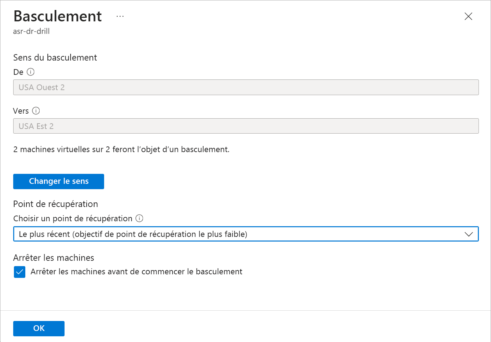The image size is (491, 342).
Task: Click the USA Est 2 field
Action: click(246, 126)
